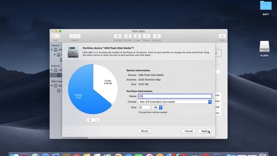Click the Disk Utility window title
Screen dimensions: 277x156
point(138,31)
